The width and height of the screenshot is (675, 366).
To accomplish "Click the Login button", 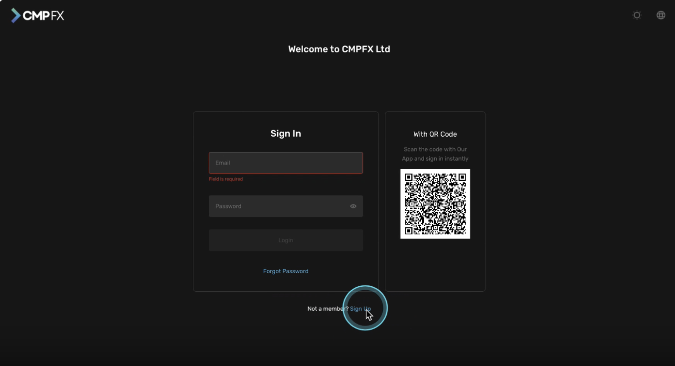I will tap(286, 240).
